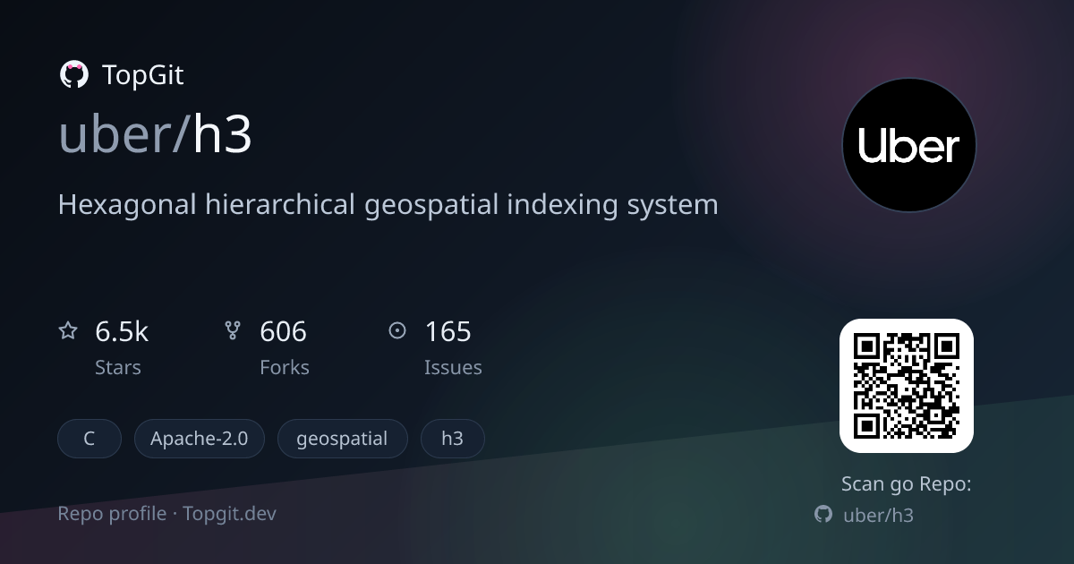Click the 'Repo profile · Topgit.dev' footer text
1074x564 pixels.
pos(167,514)
